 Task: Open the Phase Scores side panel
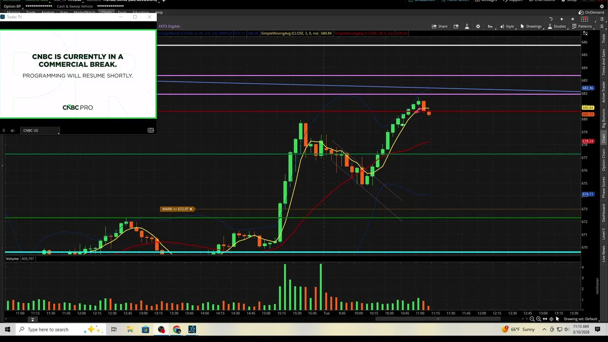point(604,187)
